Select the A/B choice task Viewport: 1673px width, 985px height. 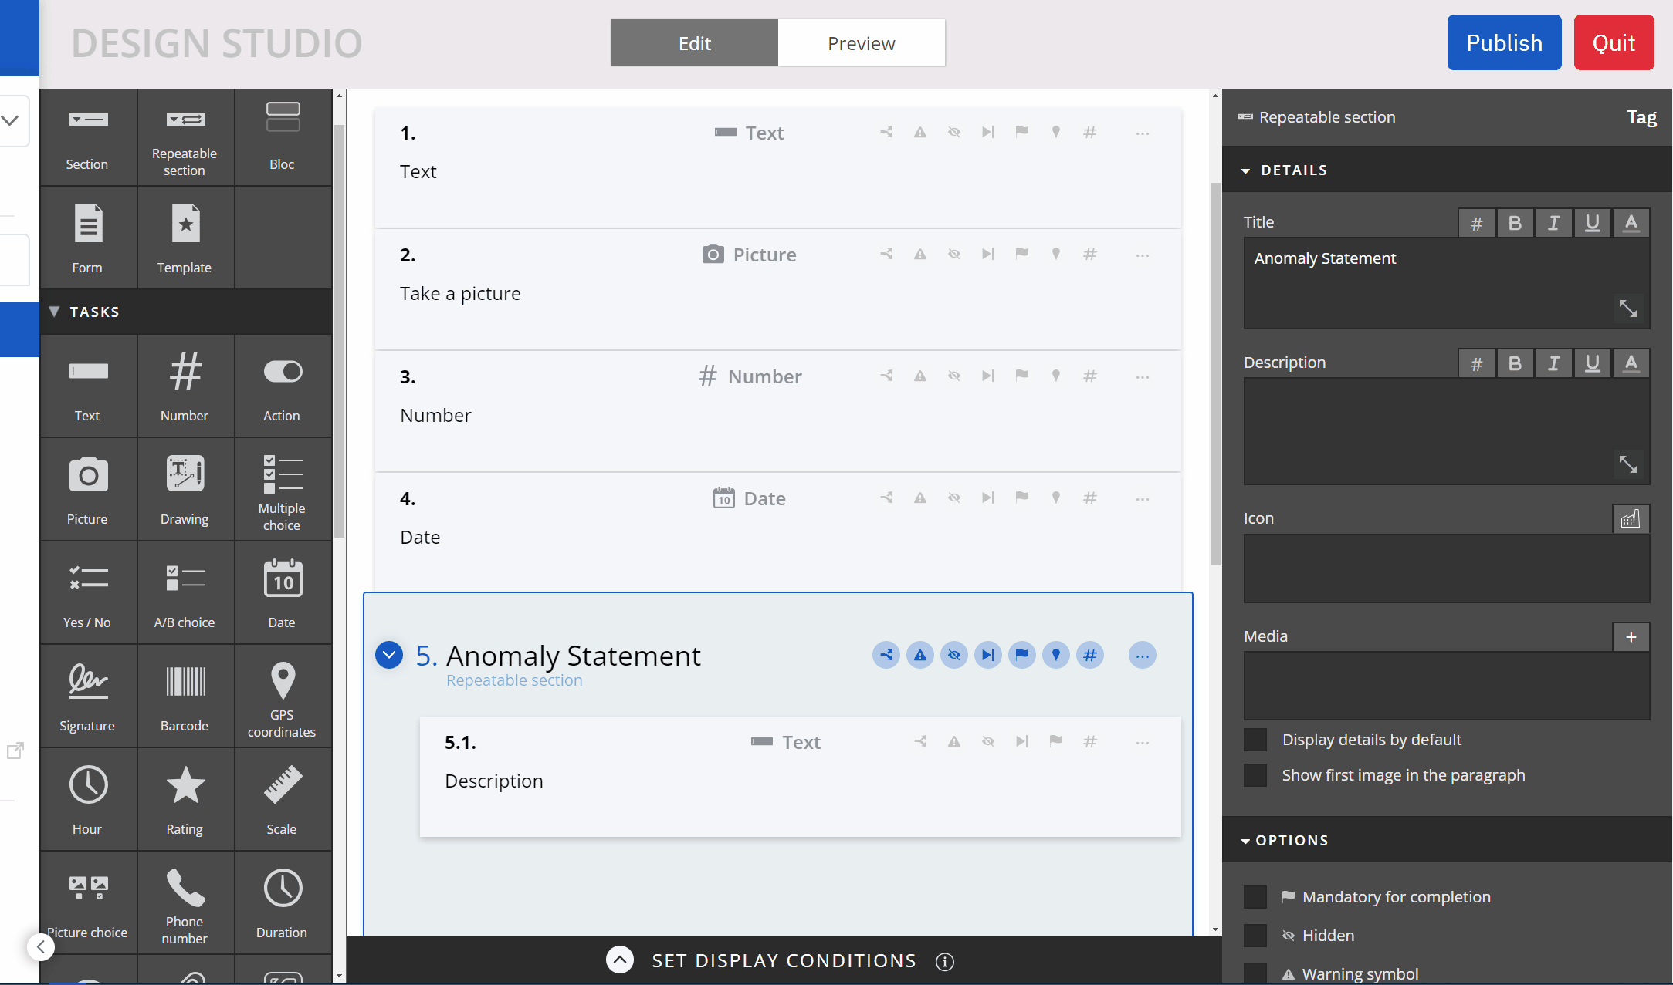tap(185, 593)
